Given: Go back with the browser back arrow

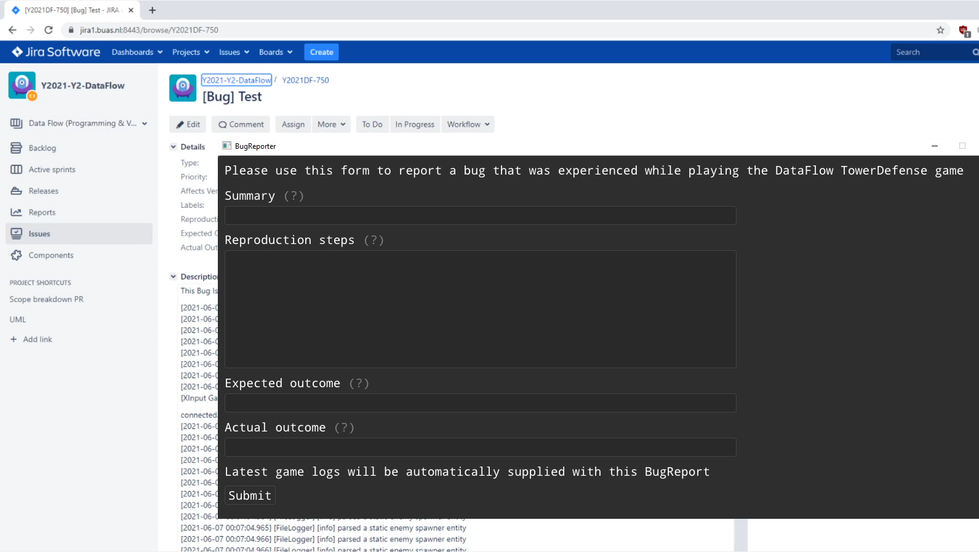Looking at the screenshot, I should 12,30.
